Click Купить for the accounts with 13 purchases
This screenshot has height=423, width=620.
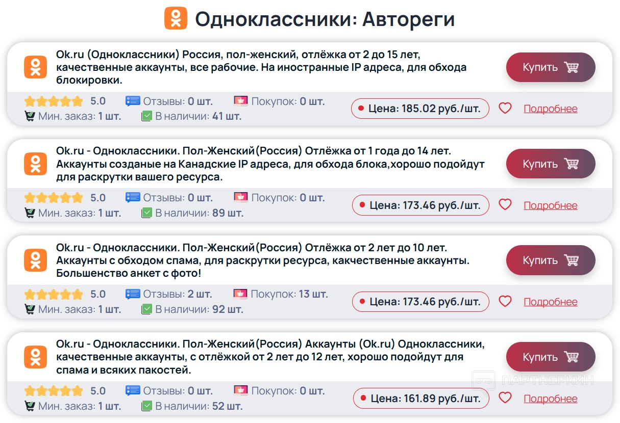click(x=551, y=260)
